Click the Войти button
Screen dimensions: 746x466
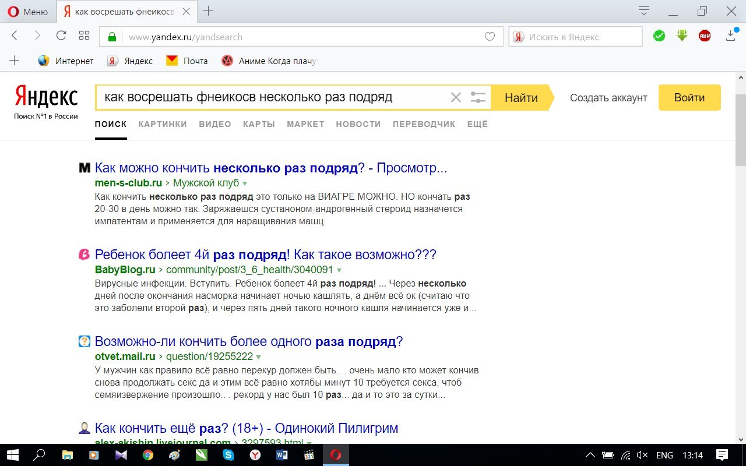[689, 97]
